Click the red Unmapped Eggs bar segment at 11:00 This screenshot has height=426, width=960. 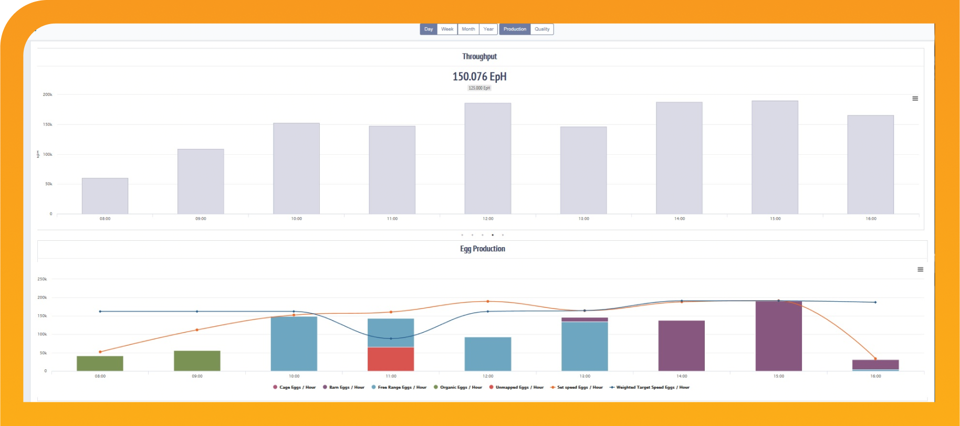tap(391, 359)
